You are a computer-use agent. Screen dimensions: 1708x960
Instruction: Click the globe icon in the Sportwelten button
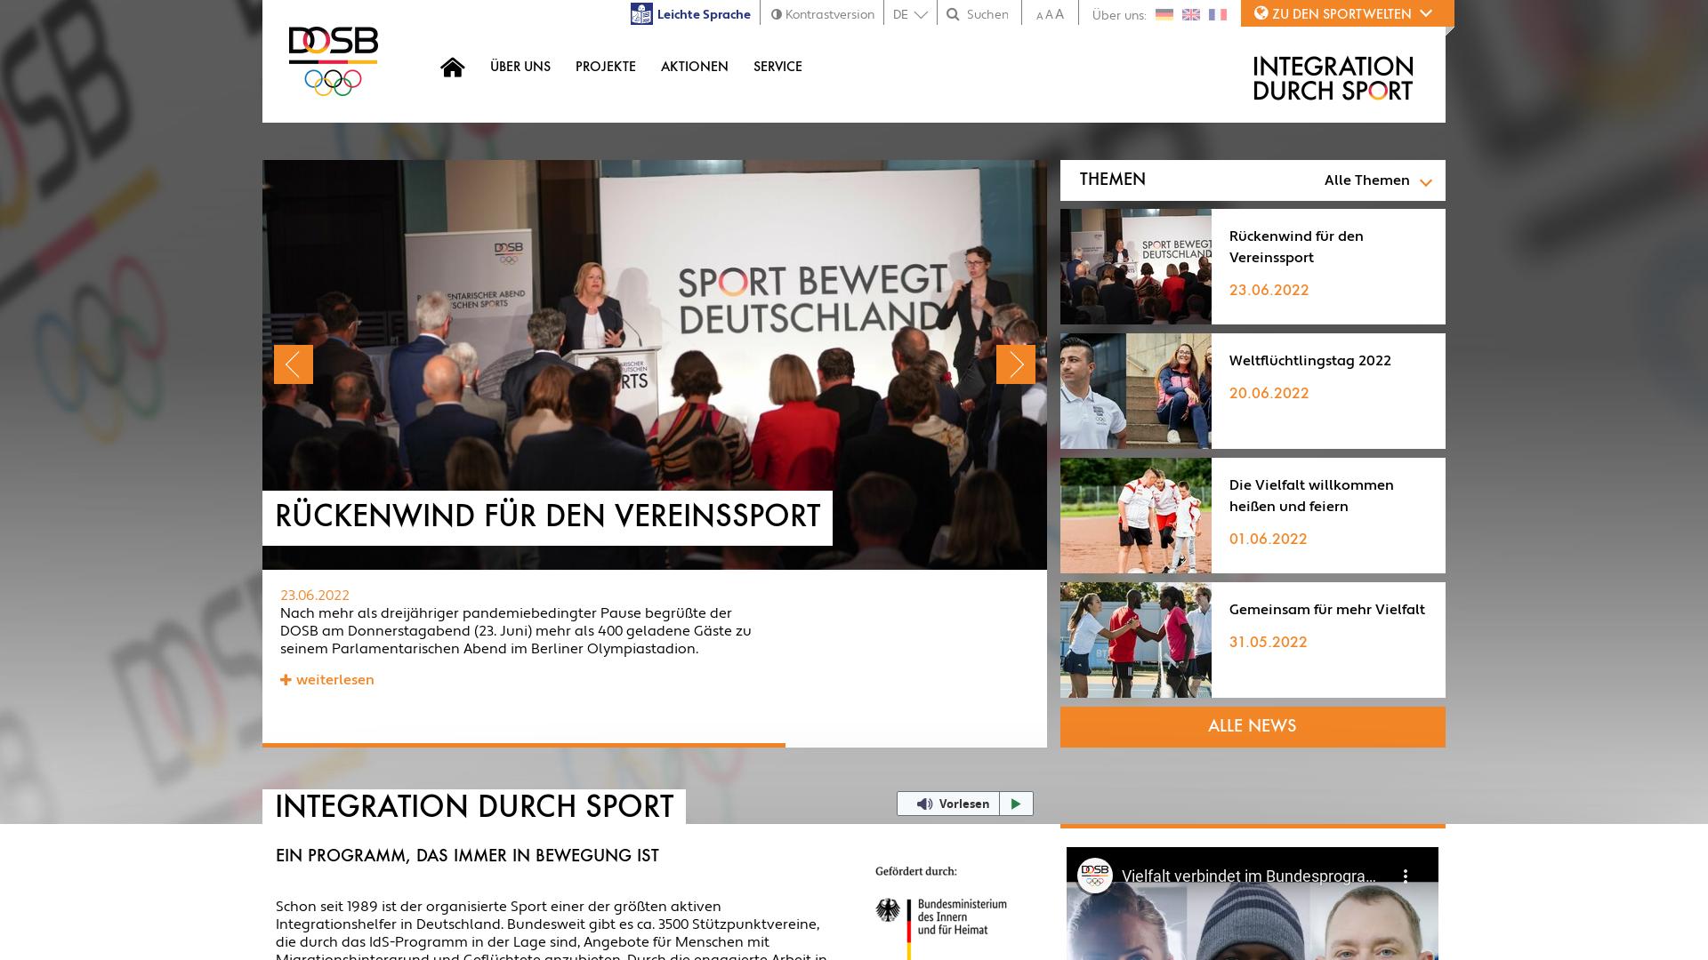click(1261, 13)
